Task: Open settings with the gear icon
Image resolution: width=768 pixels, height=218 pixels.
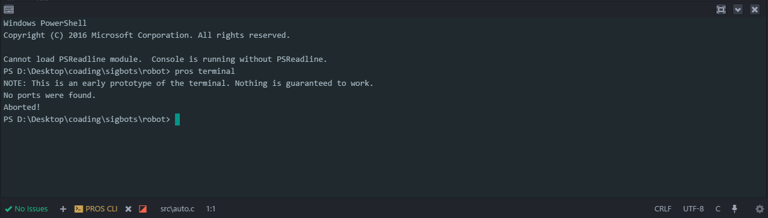Action: 759,209
